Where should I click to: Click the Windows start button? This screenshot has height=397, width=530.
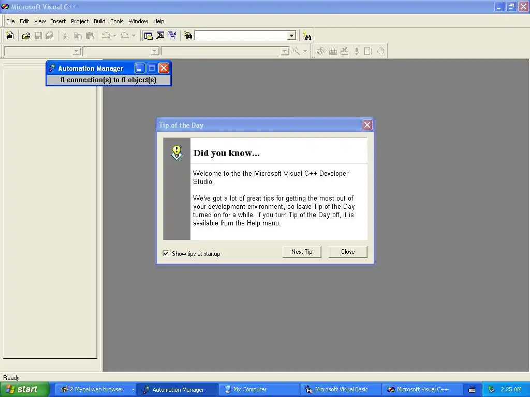(x=24, y=389)
